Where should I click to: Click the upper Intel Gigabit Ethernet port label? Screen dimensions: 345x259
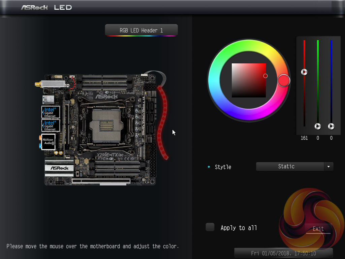(x=51, y=112)
